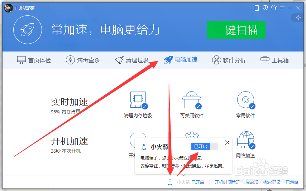Click the small rocket icon in bottom bar
Viewport: 306px width, 191px height.
point(170,182)
